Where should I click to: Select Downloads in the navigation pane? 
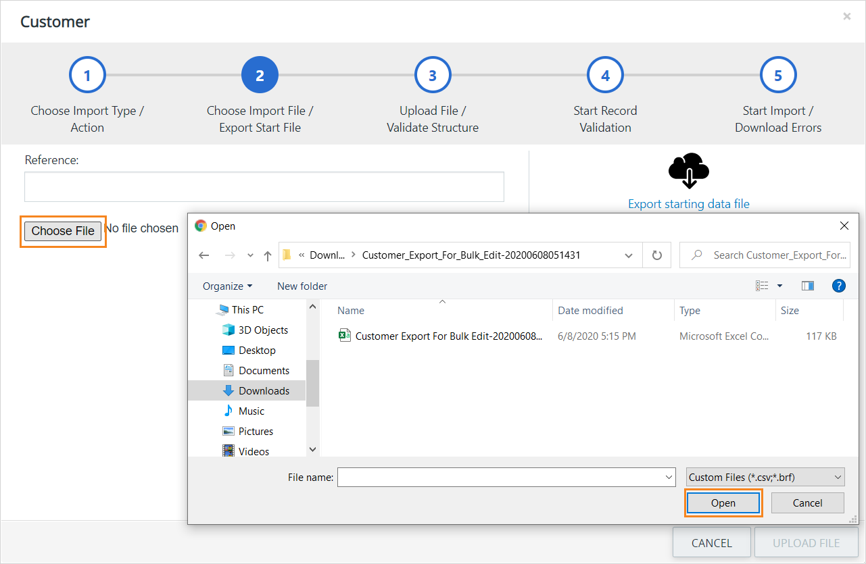tap(247, 390)
